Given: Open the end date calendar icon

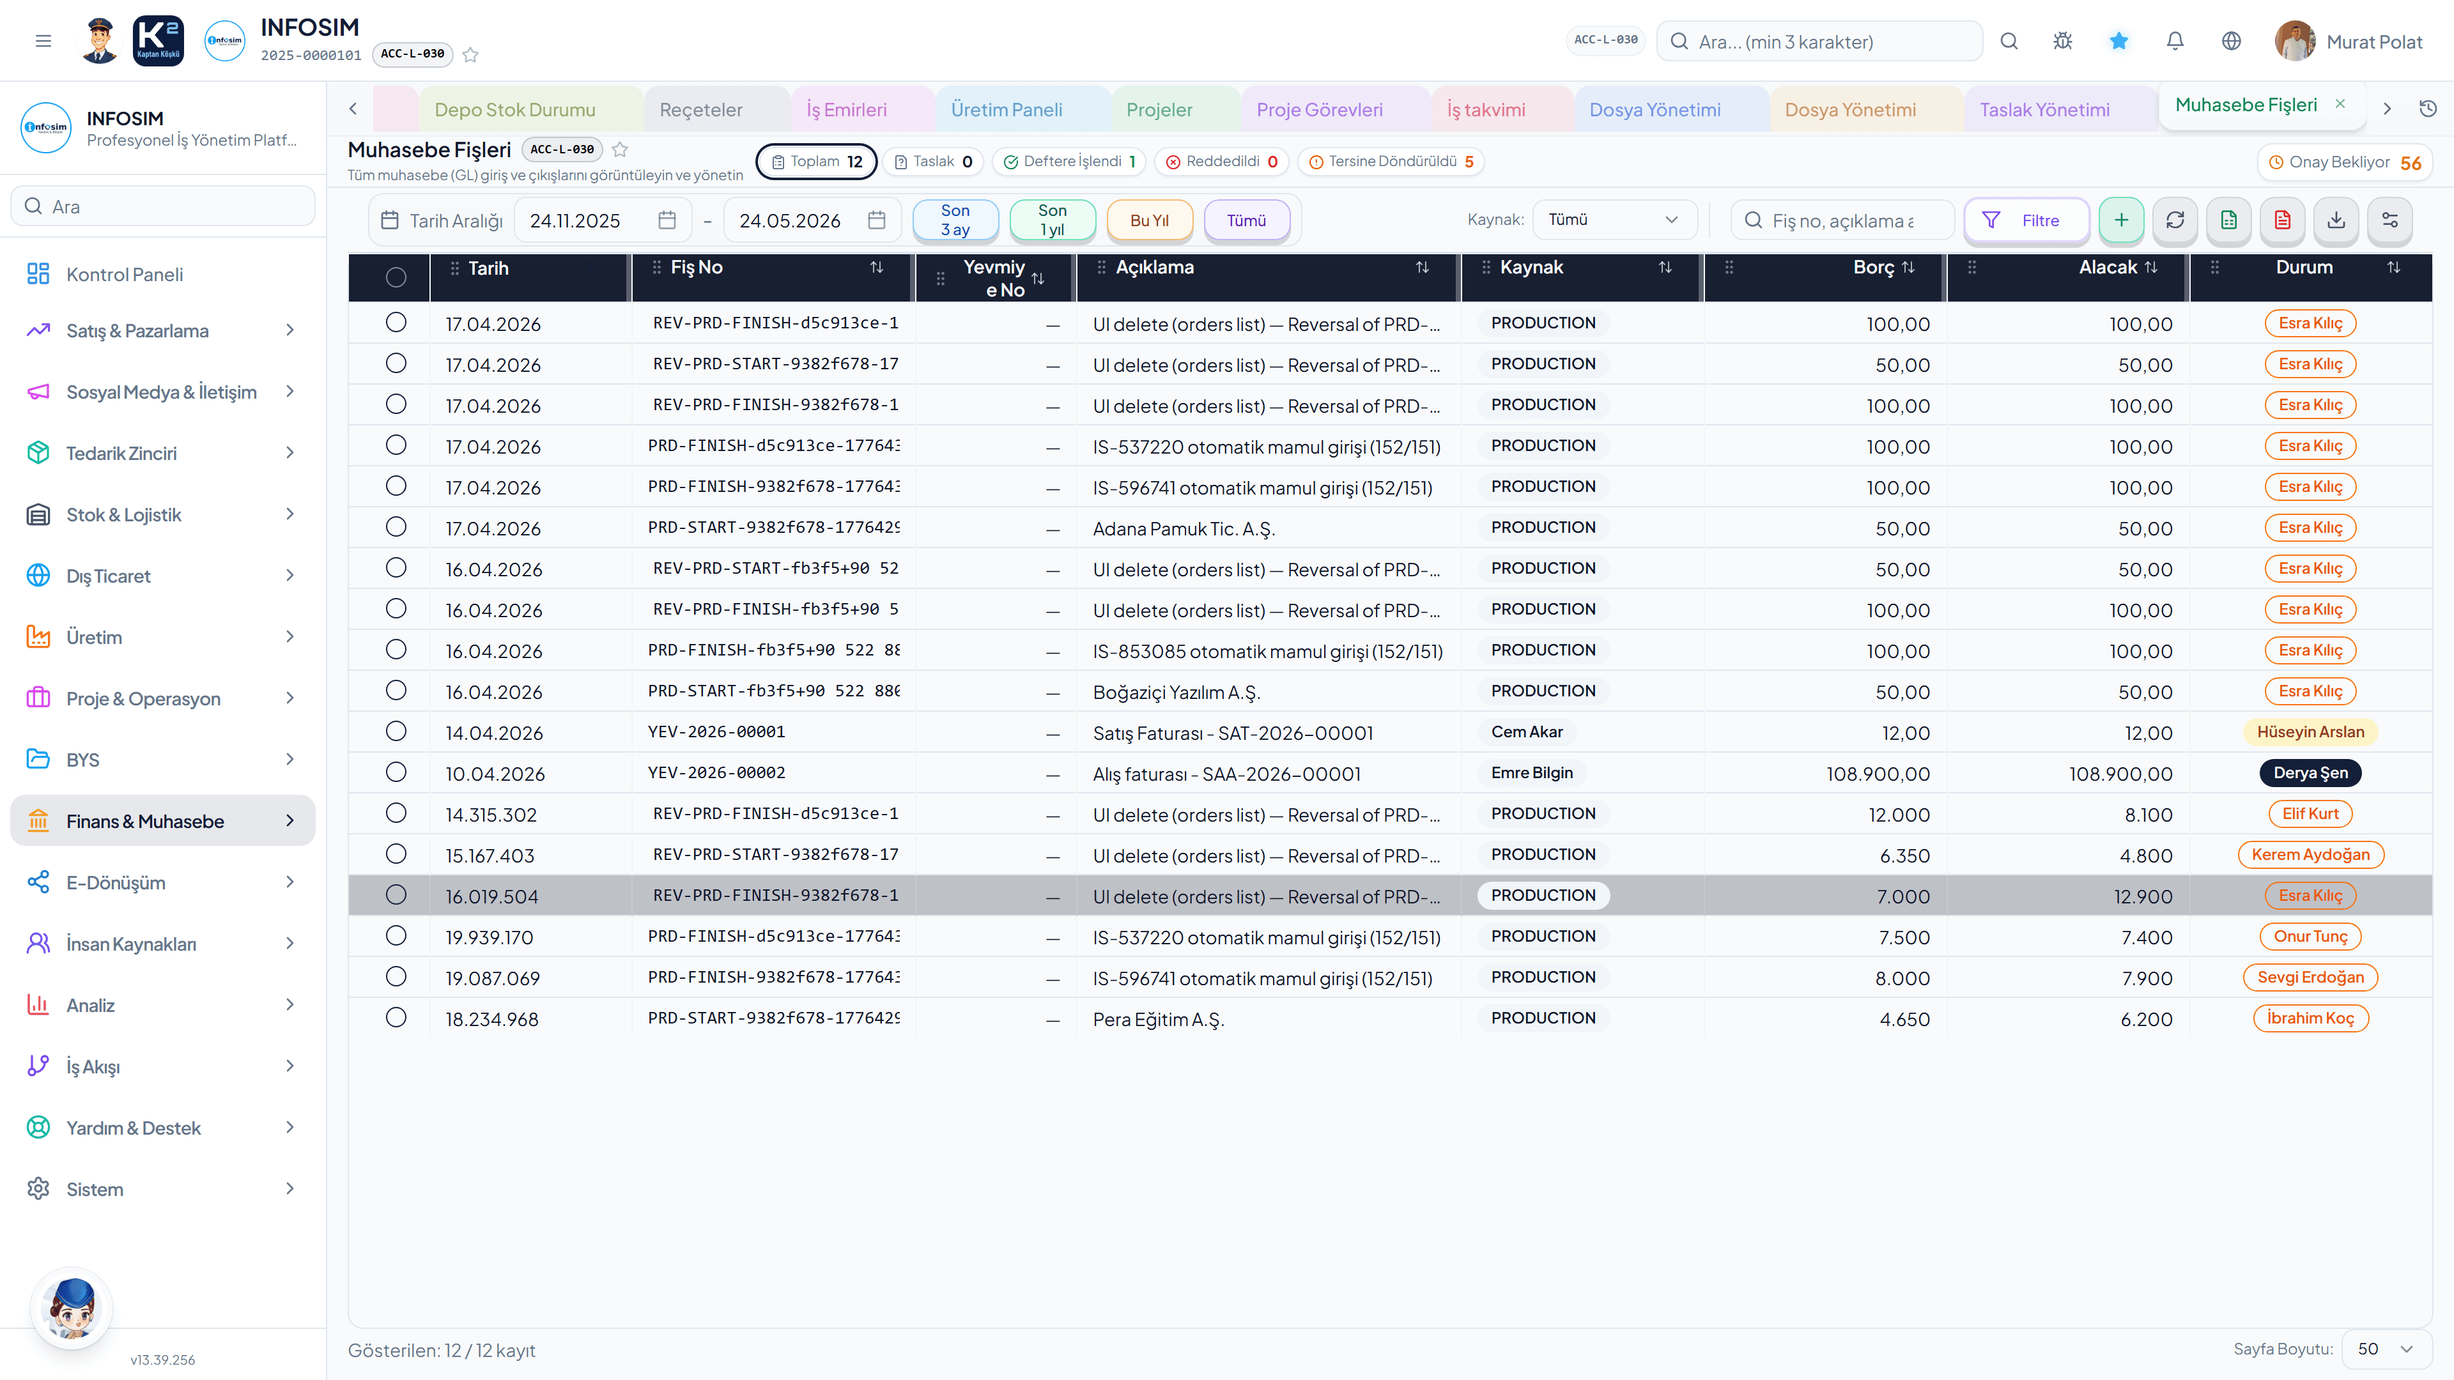Looking at the screenshot, I should 876,220.
